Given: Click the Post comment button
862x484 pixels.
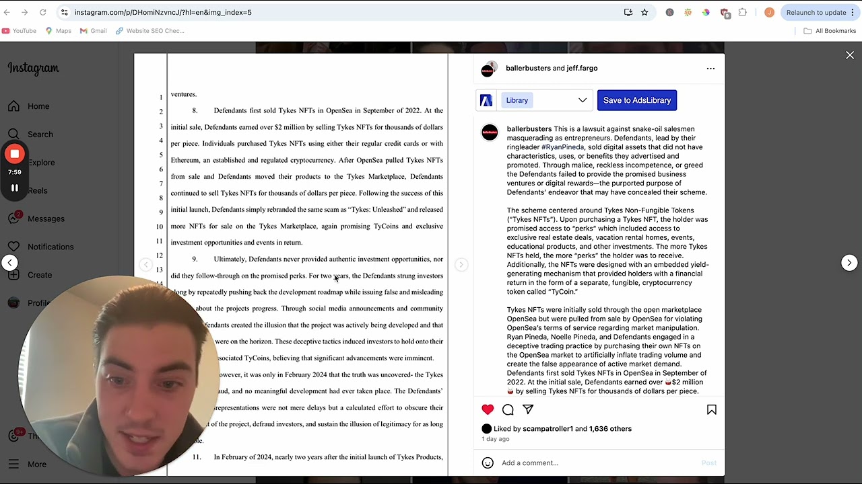Looking at the screenshot, I should [x=709, y=462].
